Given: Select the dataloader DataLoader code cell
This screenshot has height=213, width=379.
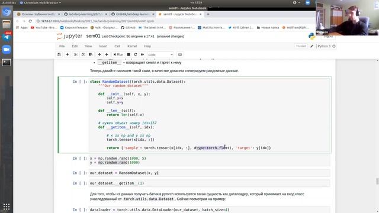Looking at the screenshot, I should [x=209, y=209].
